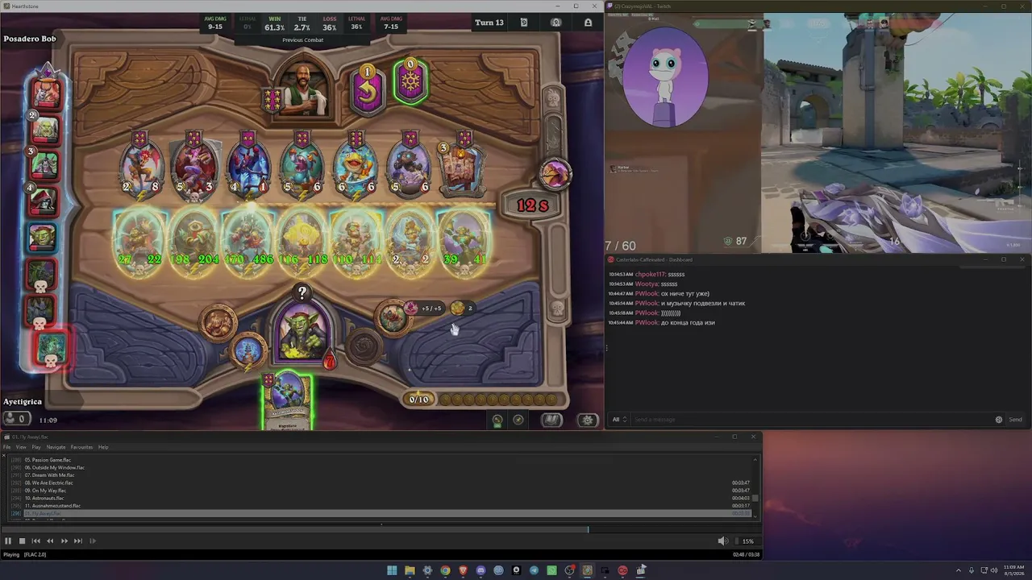The height and width of the screenshot is (580, 1032).
Task: Click the chat settings icon beside Send
Action: pos(999,420)
